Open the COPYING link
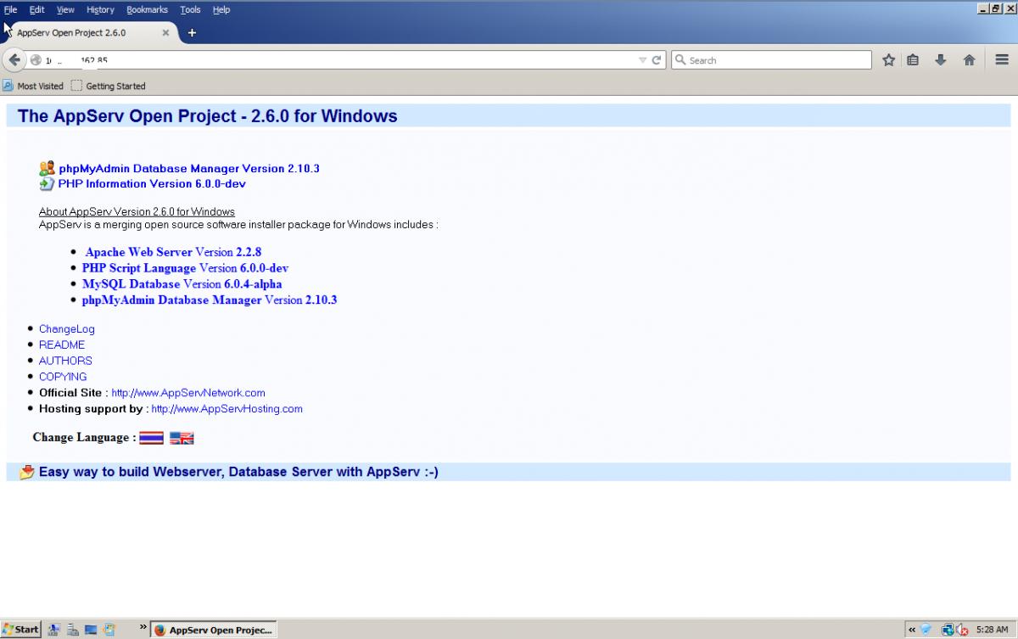Image resolution: width=1018 pixels, height=639 pixels. pyautogui.click(x=63, y=377)
